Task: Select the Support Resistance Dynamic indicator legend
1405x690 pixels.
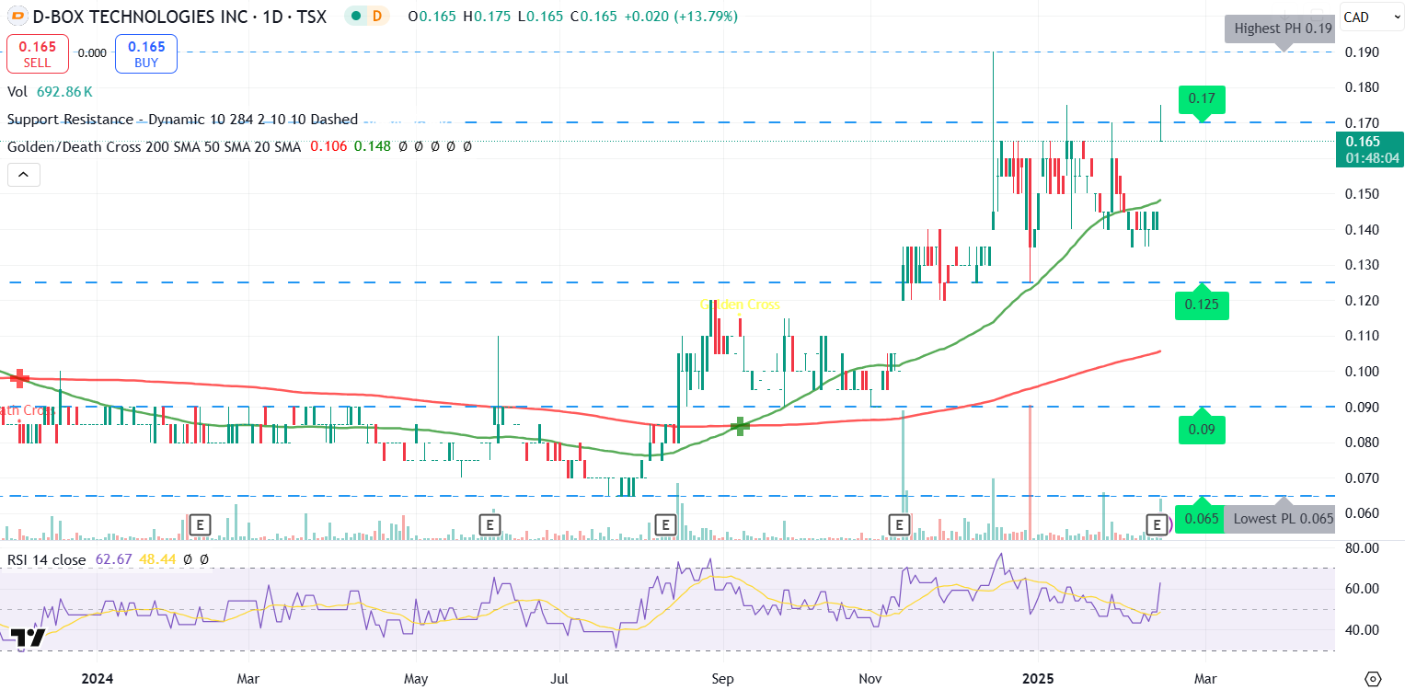Action: [x=183, y=120]
